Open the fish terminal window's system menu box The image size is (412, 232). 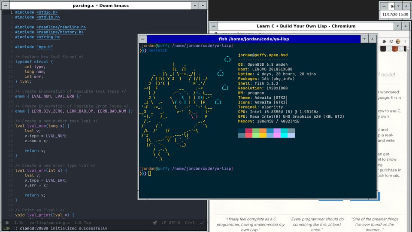tap(142, 39)
